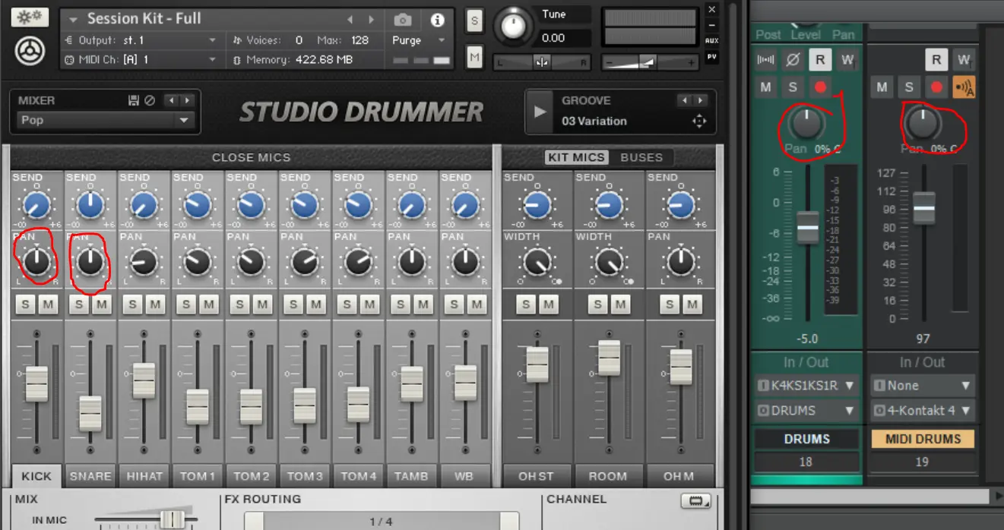1004x530 pixels.
Task: Arm record on the DRUMS track
Action: pos(820,87)
